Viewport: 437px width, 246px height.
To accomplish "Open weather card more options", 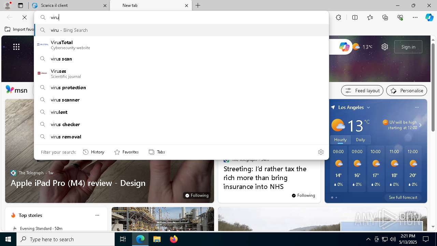I will point(417,107).
